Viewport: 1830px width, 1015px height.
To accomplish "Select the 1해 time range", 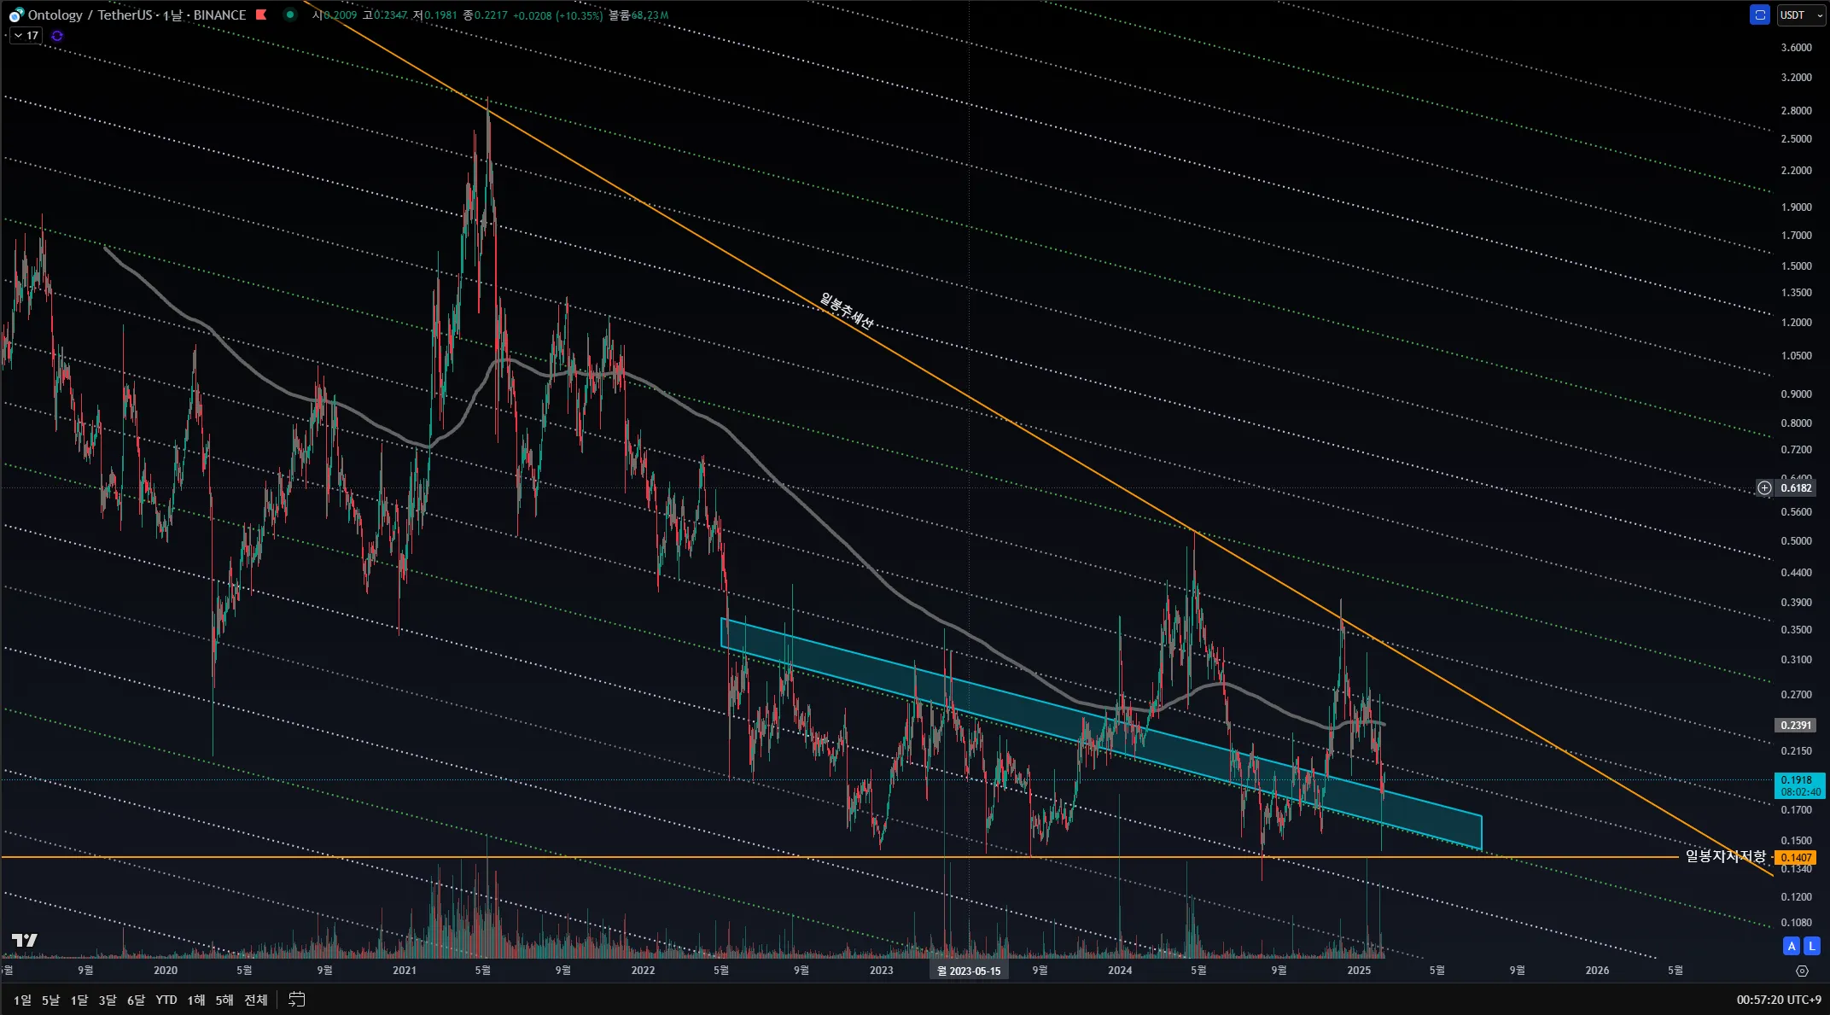I will pos(196,1000).
